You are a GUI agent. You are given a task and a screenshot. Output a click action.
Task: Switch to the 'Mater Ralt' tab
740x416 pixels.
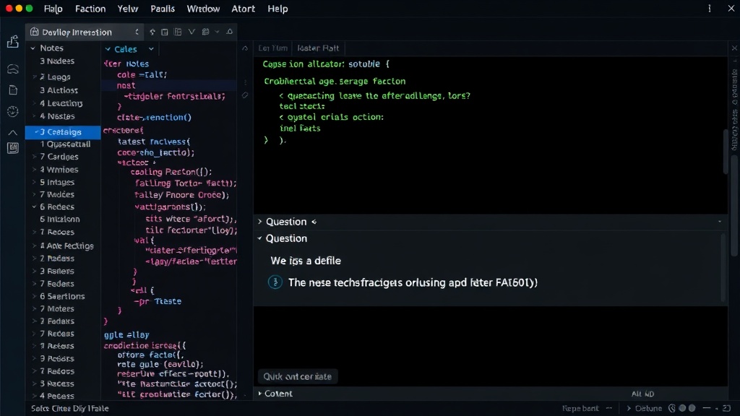coord(318,48)
